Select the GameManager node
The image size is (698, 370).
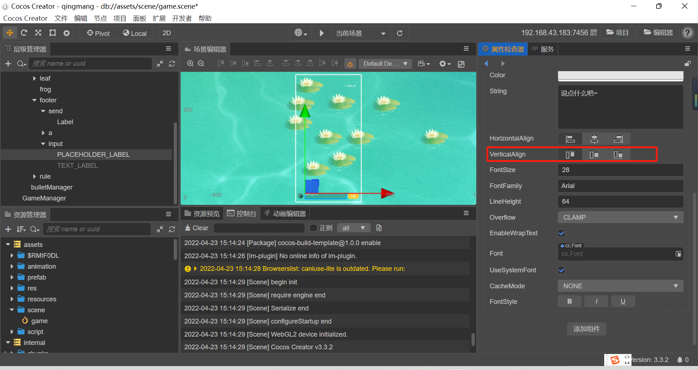(44, 198)
